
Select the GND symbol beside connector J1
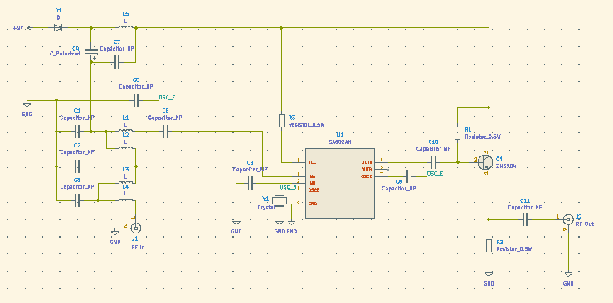click(115, 233)
